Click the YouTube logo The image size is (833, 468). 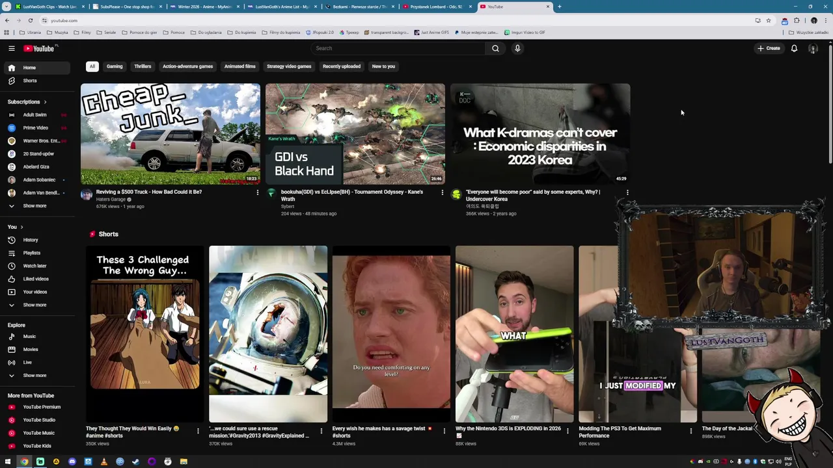[39, 48]
